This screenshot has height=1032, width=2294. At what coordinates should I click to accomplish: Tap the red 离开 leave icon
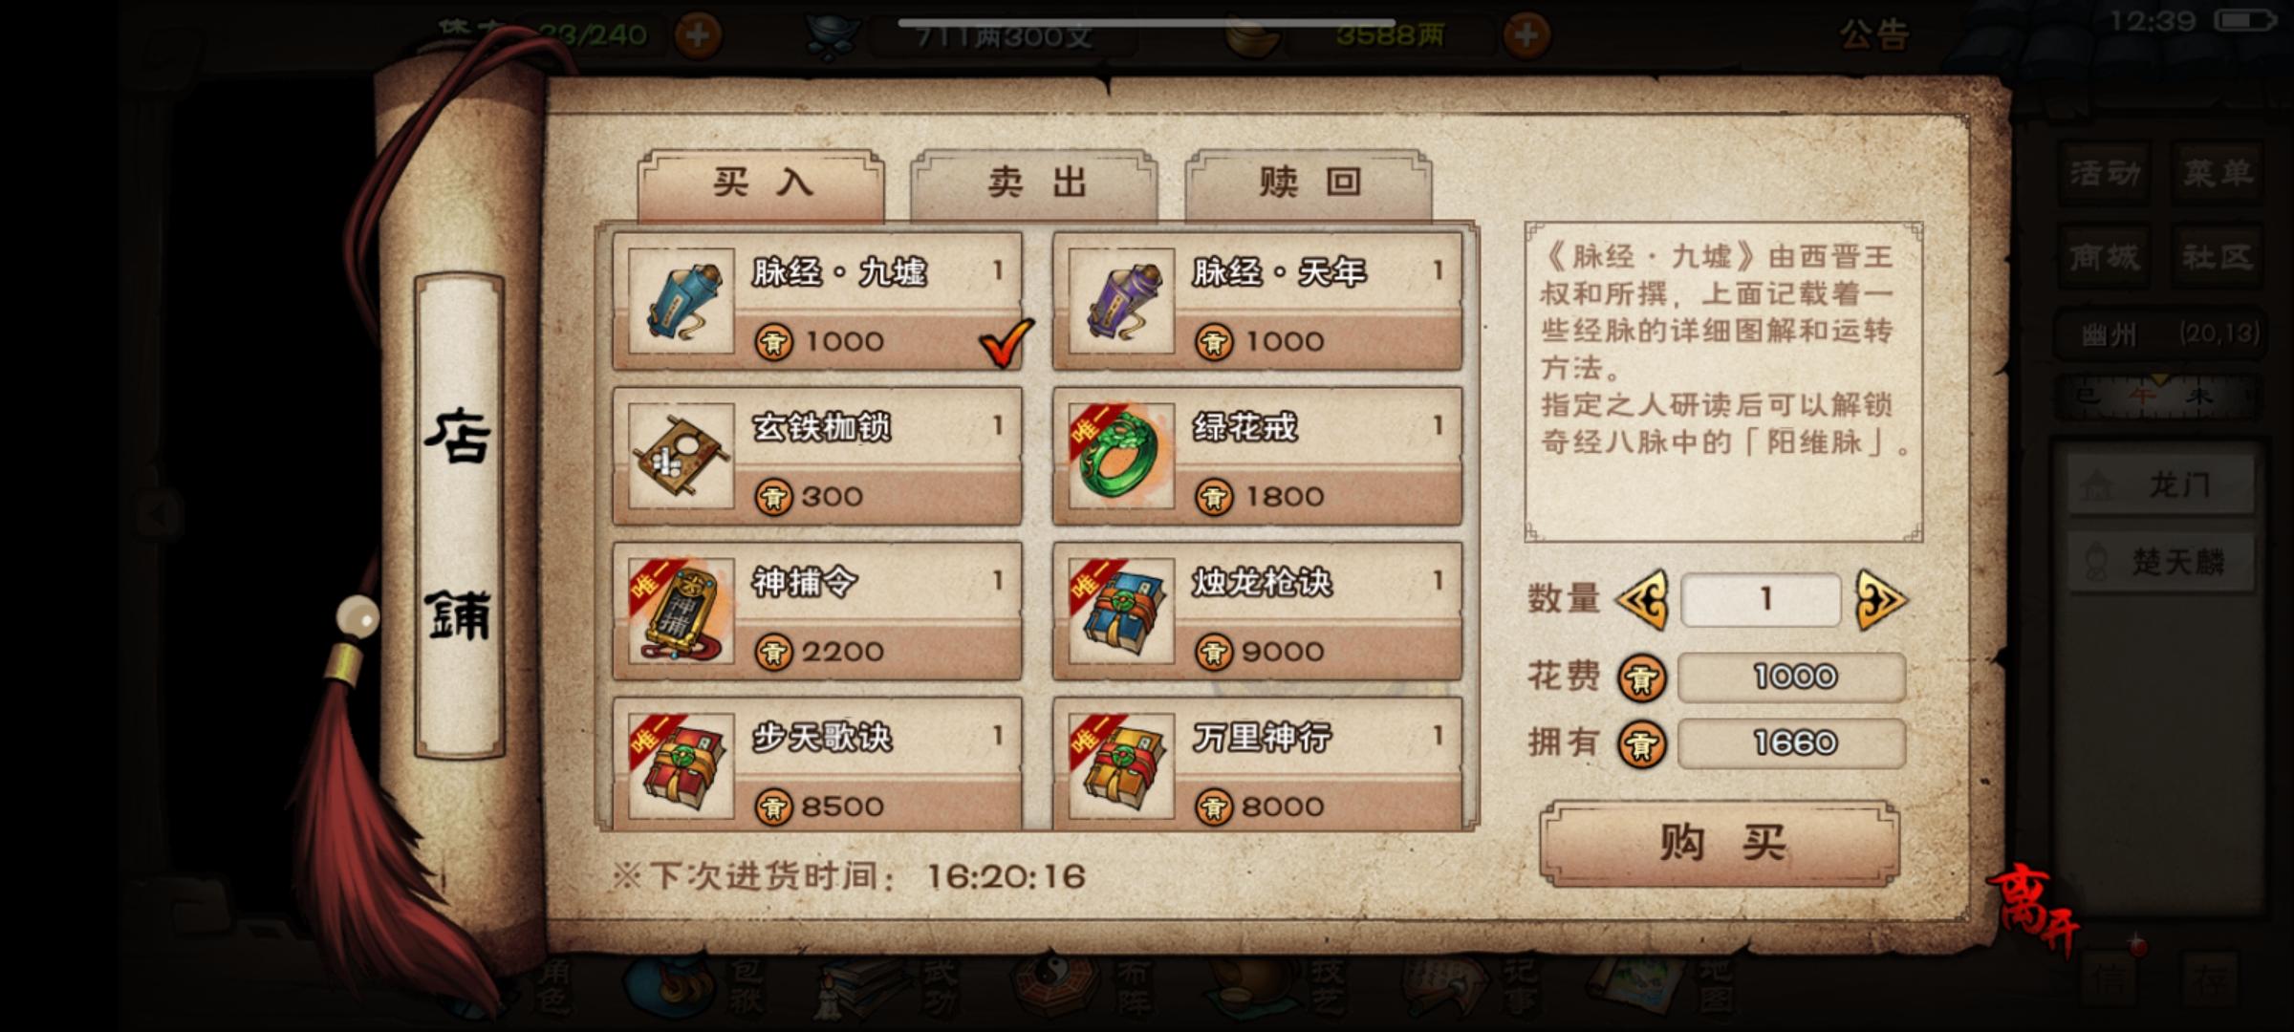[2033, 910]
